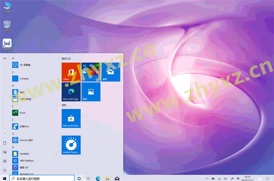Open the Photos tile
Image resolution: width=274 pixels, height=181 pixels.
pos(91,92)
